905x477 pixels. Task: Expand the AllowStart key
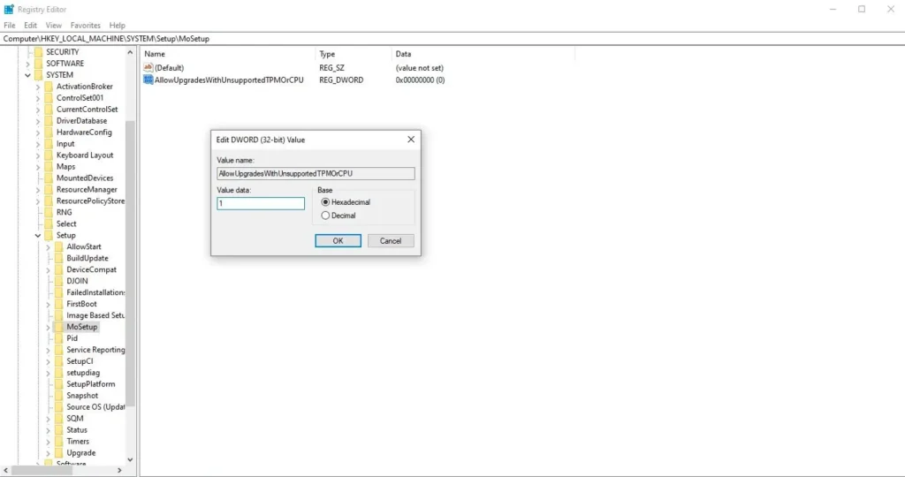coord(49,246)
